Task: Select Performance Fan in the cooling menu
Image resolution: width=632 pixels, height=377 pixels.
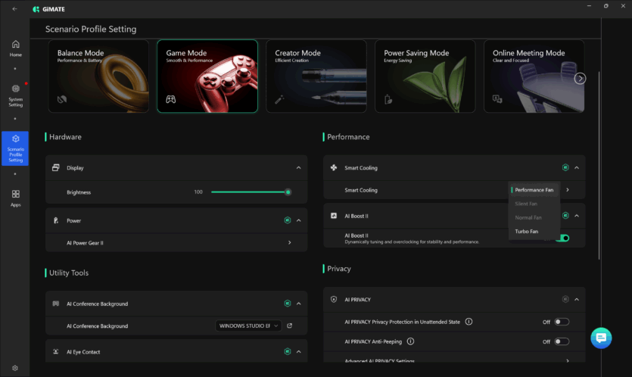Action: click(x=534, y=190)
